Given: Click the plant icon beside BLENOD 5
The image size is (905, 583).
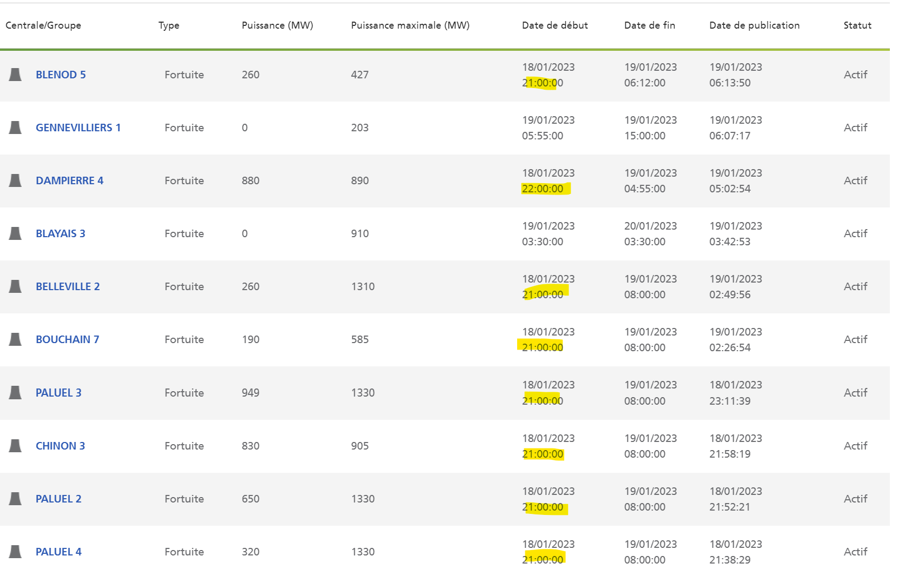Looking at the screenshot, I should (15, 75).
